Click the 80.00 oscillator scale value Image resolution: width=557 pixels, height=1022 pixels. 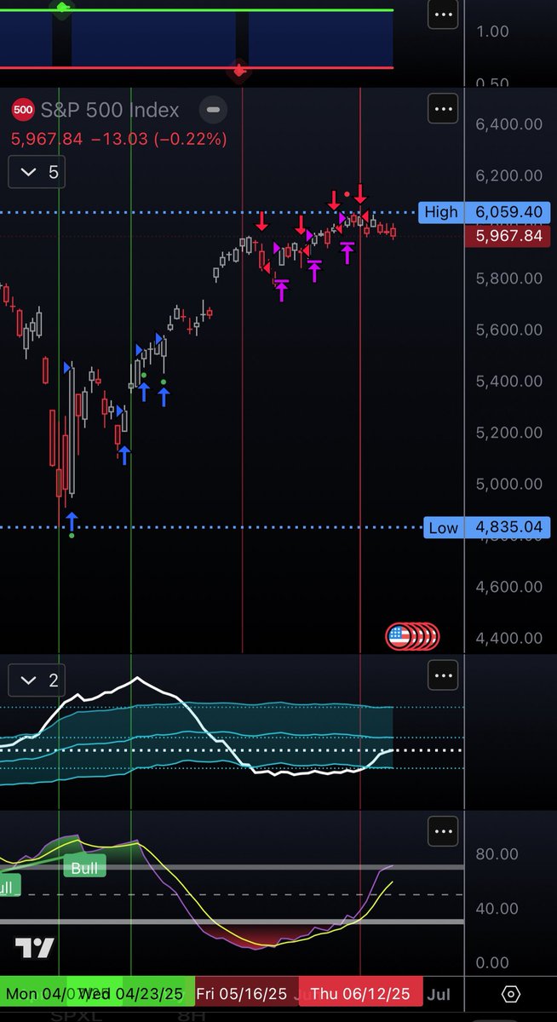[495, 853]
